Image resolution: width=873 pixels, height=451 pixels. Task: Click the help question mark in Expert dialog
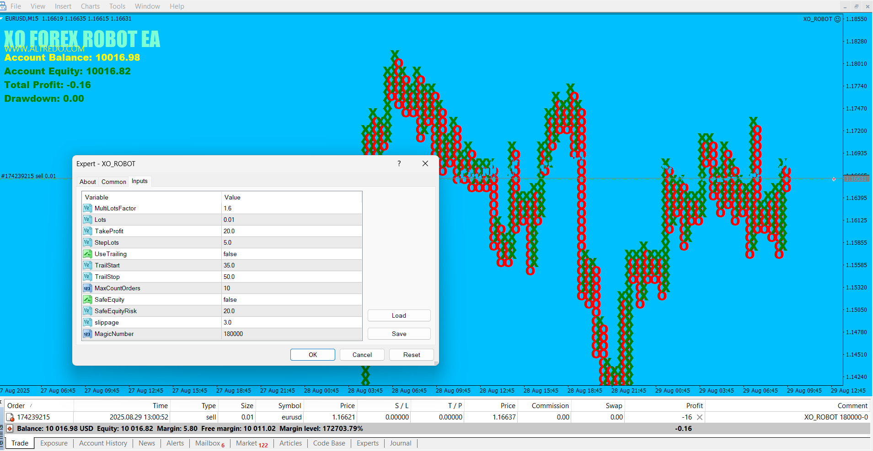(x=399, y=163)
